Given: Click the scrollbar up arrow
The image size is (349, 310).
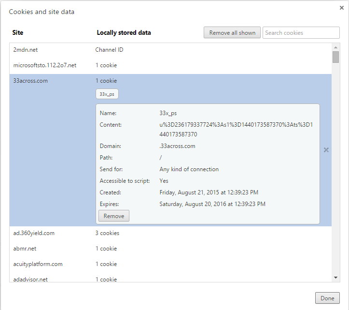Looking at the screenshot, I should [x=335, y=47].
